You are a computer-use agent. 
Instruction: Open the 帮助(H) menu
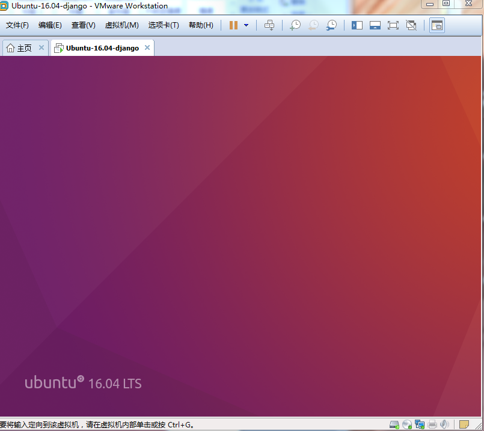200,25
